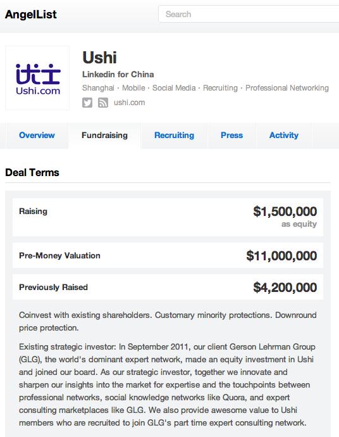The image size is (339, 437).
Task: Switch to the Overview tab
Action: pyautogui.click(x=37, y=136)
